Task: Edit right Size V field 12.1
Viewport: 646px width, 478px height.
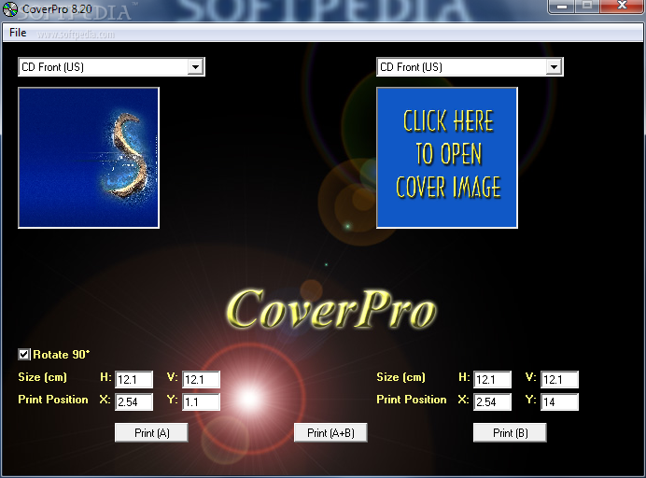Action: click(x=559, y=380)
